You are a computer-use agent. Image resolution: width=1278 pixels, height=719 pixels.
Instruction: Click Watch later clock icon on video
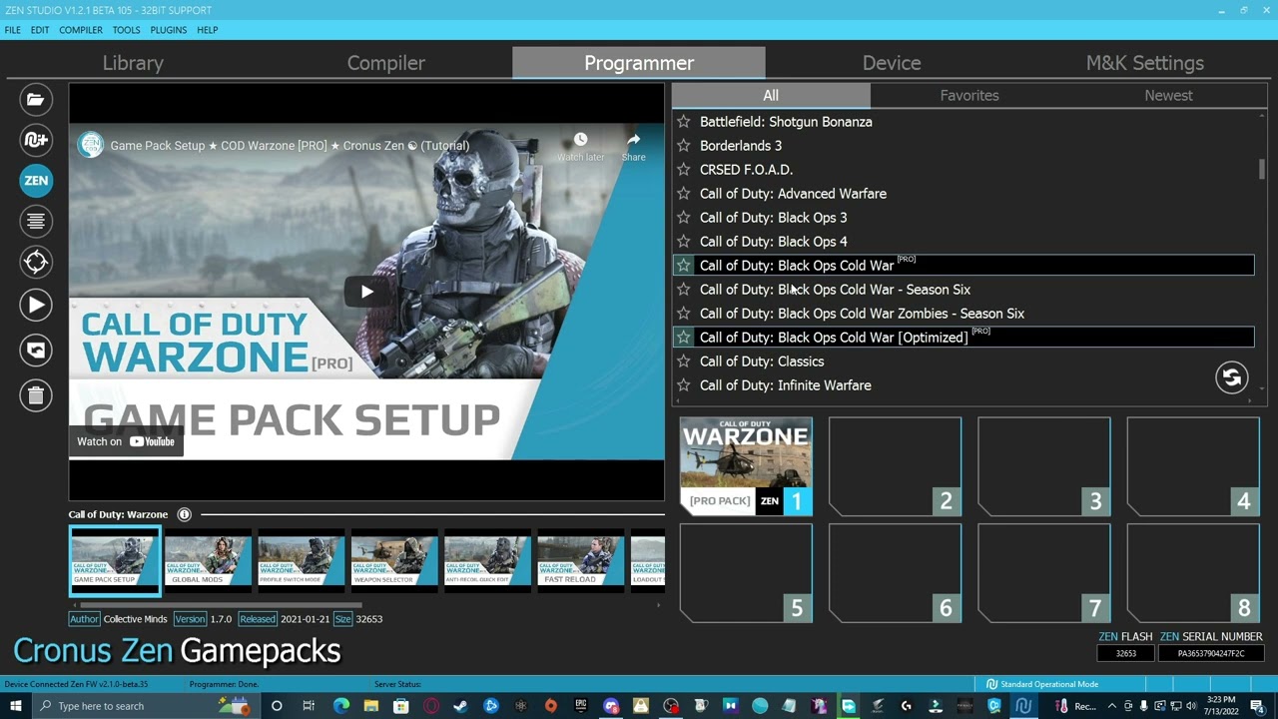pyautogui.click(x=580, y=147)
